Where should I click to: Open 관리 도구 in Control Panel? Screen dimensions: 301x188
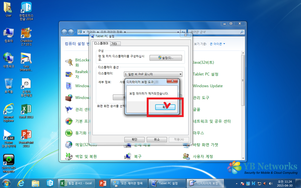(201, 98)
